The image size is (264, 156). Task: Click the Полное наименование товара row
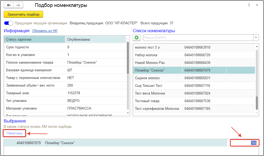(65, 62)
